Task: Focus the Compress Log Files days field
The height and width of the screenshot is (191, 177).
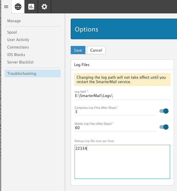Action: [115, 112]
